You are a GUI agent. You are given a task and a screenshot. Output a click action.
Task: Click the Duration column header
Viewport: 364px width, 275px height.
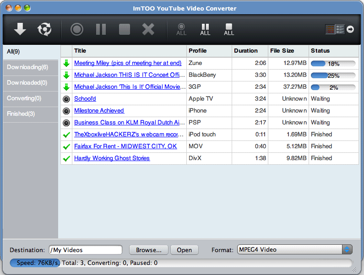[x=250, y=51]
